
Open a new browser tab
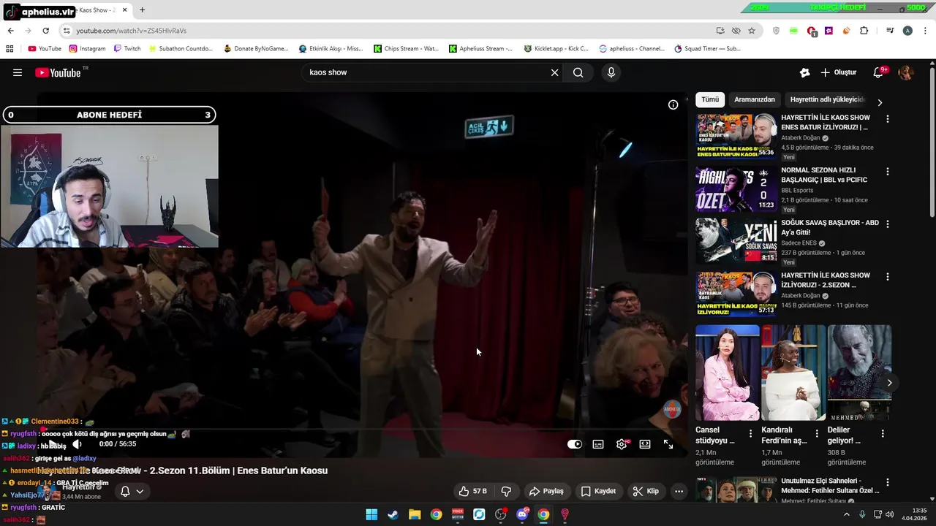[142, 10]
